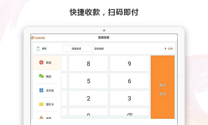Viewport: 208px width, 125px height.
Task: Enter digit 2 on the keypad
Action: coord(88,98)
